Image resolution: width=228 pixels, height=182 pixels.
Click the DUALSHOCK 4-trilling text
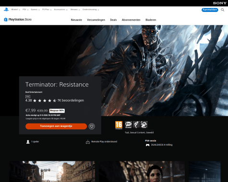pos(162,145)
